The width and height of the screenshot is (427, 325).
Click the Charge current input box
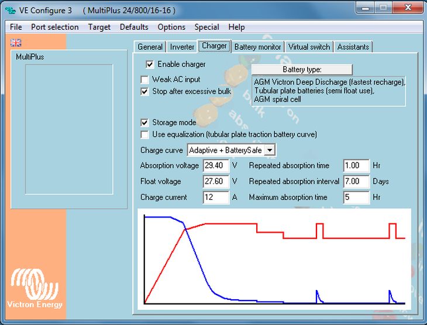click(215, 198)
